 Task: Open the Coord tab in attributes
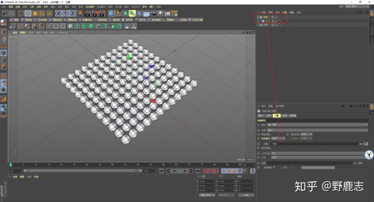[x=269, y=116]
